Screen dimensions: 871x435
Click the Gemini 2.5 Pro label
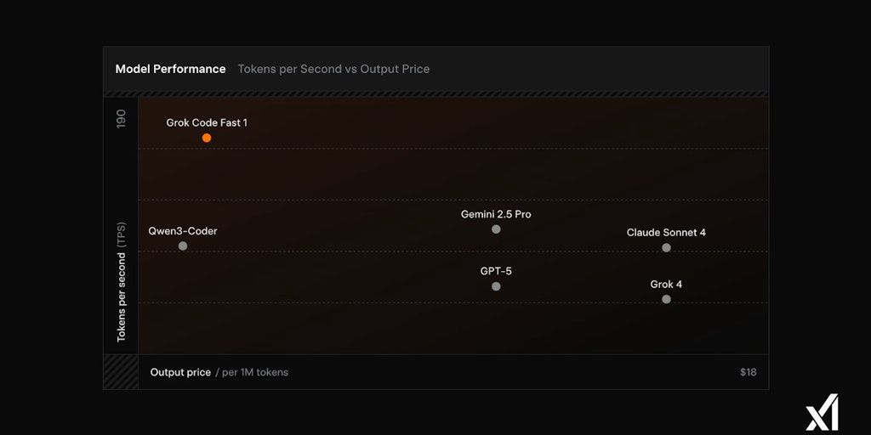tap(496, 215)
